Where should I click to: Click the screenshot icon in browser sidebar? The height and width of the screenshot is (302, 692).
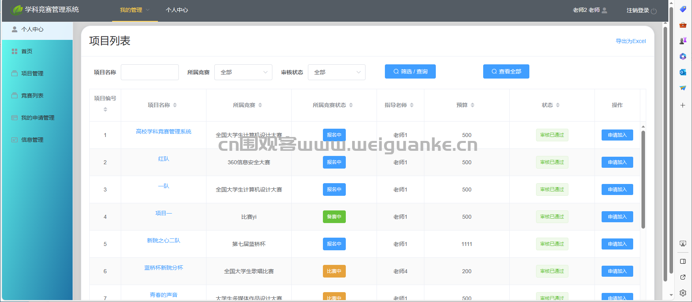(683, 244)
